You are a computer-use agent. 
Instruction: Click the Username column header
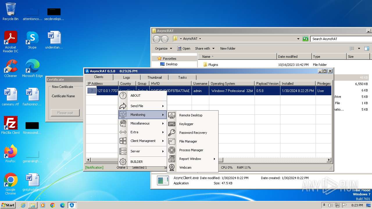[200, 84]
